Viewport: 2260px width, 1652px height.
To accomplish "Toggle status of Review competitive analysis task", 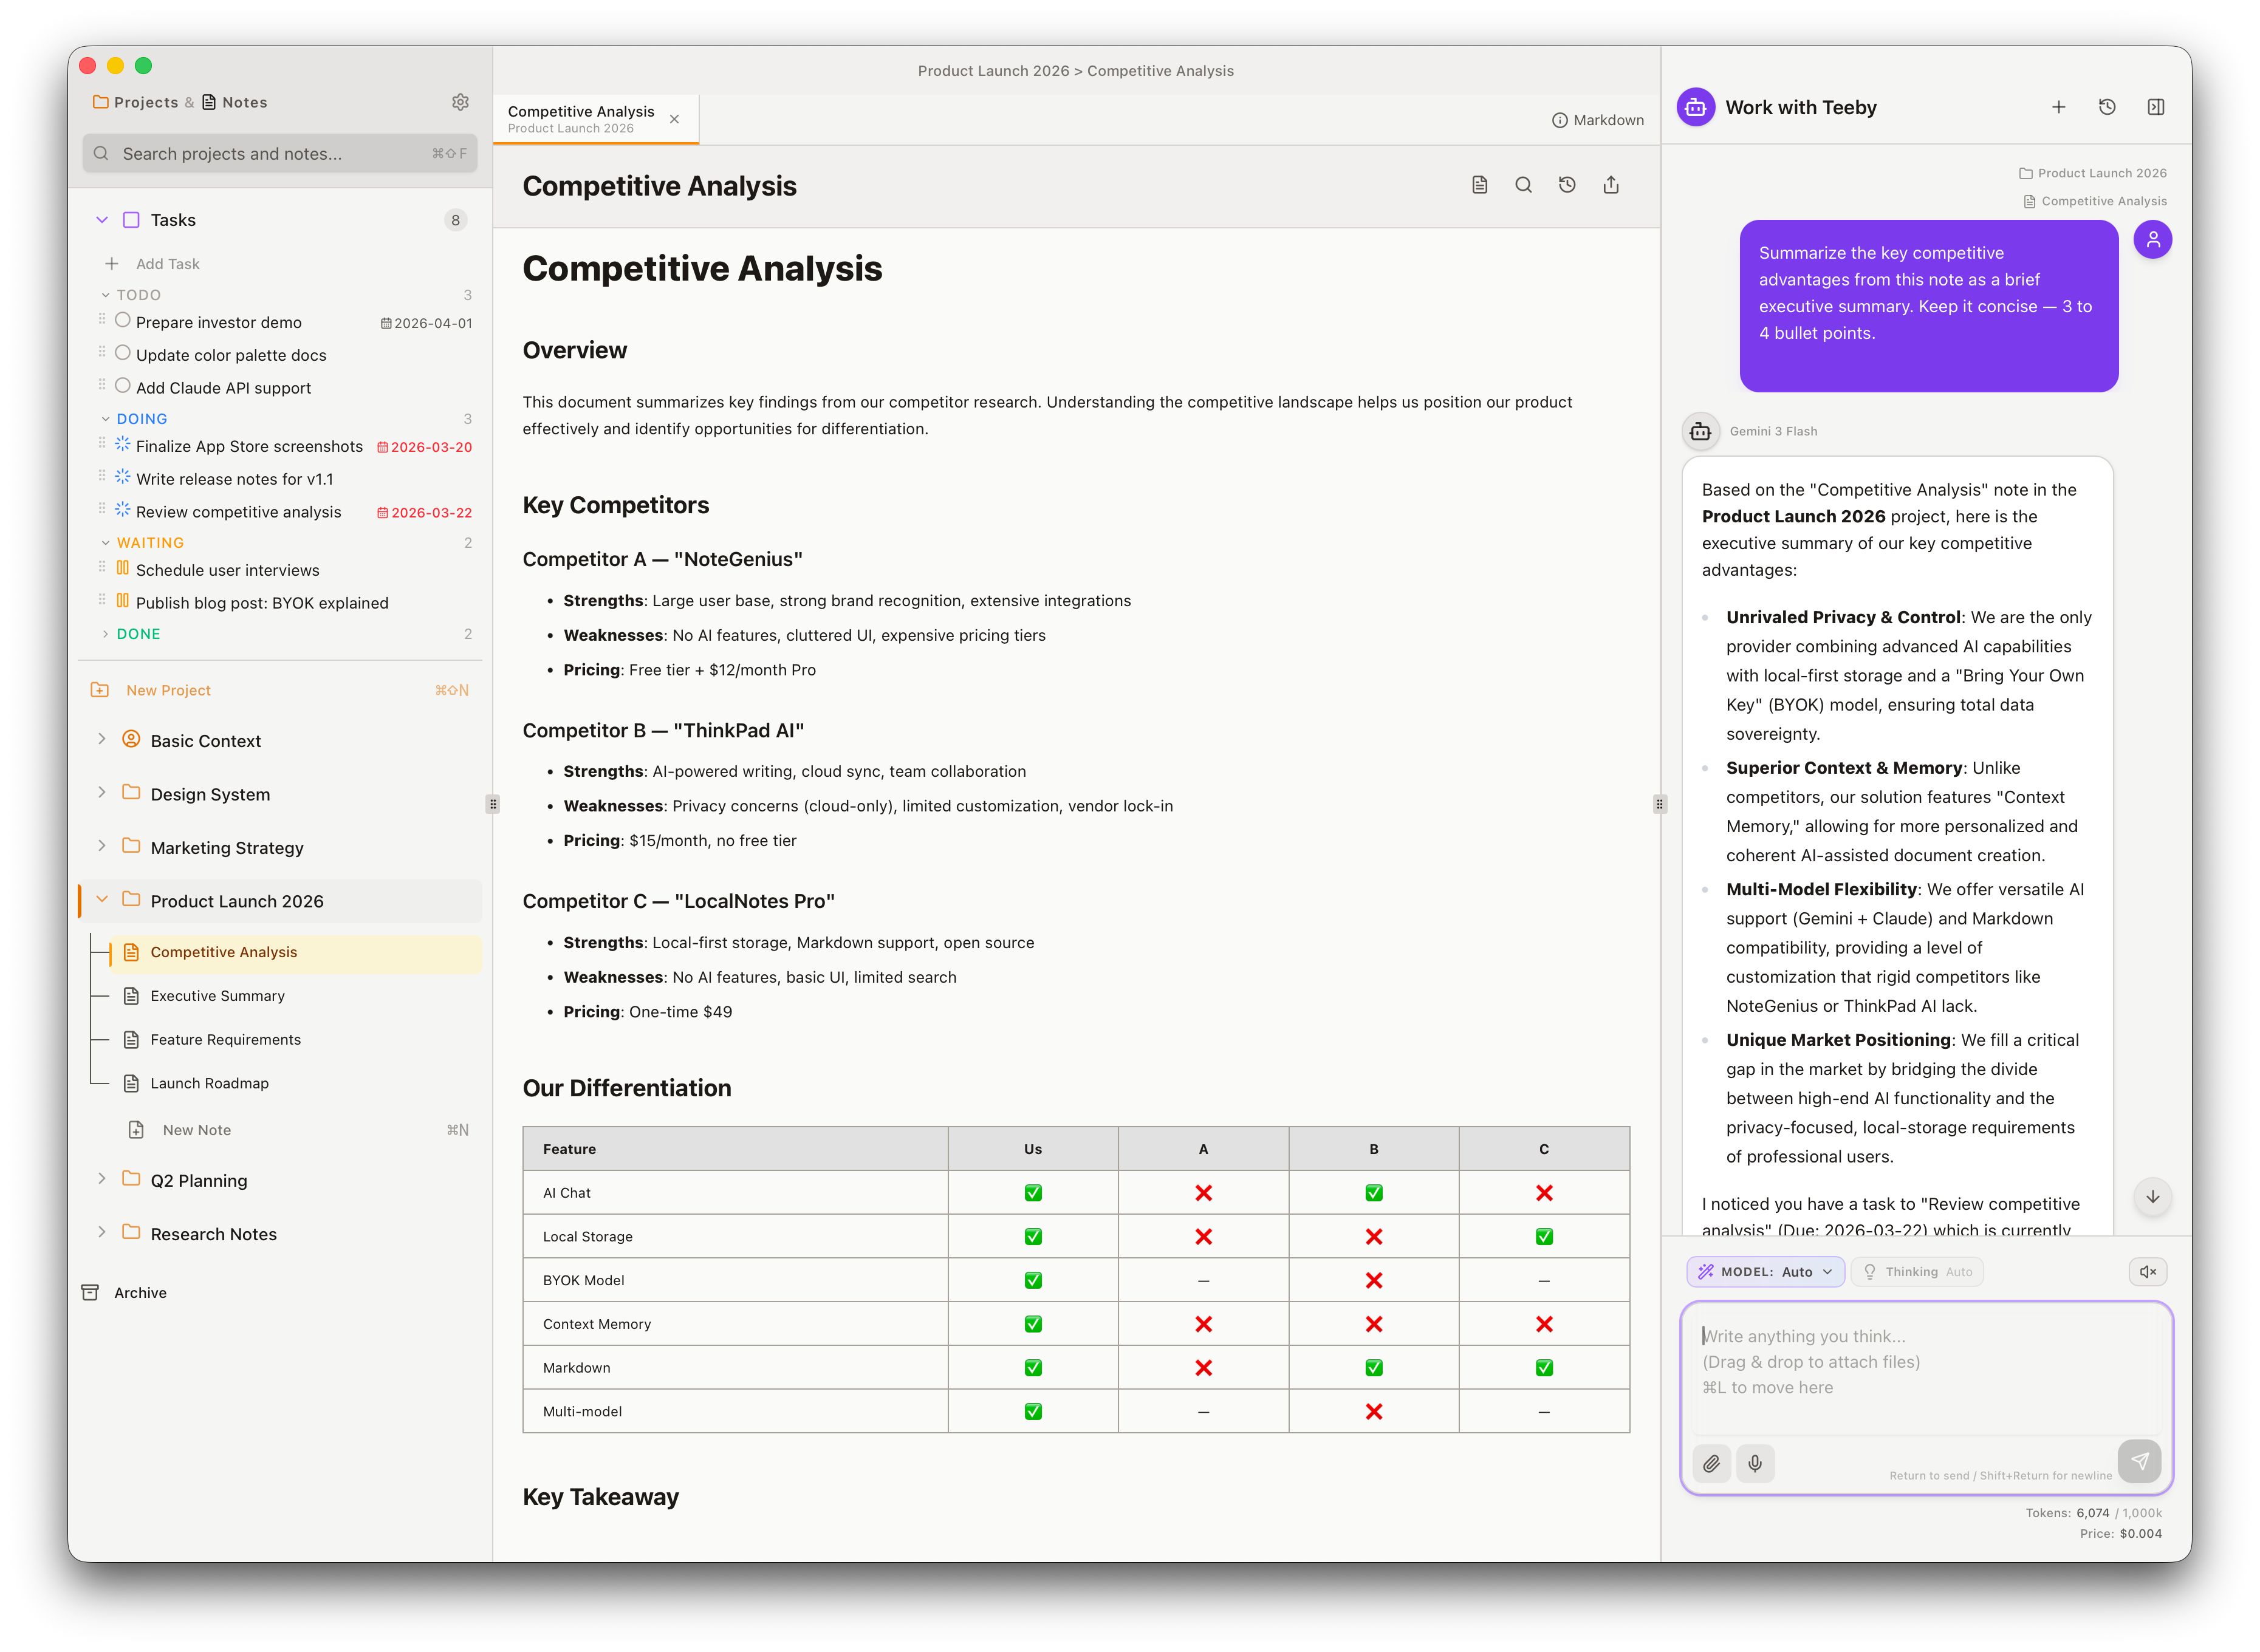I will pos(123,510).
